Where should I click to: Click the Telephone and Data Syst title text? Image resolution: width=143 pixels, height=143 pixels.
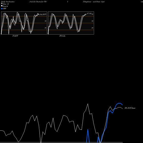coord(94,2)
